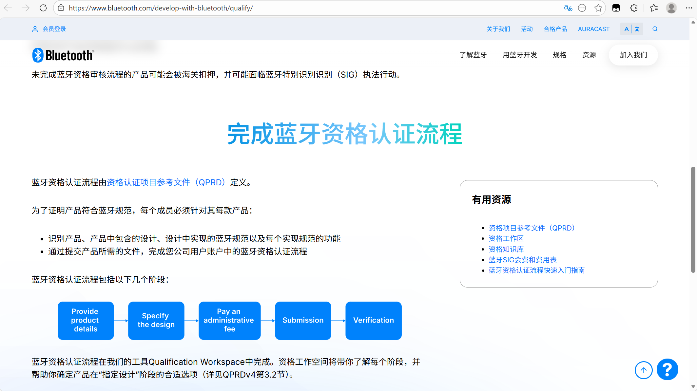Viewport: 697px width, 391px height.
Task: Toggle the A|文 language switcher
Action: 631,29
